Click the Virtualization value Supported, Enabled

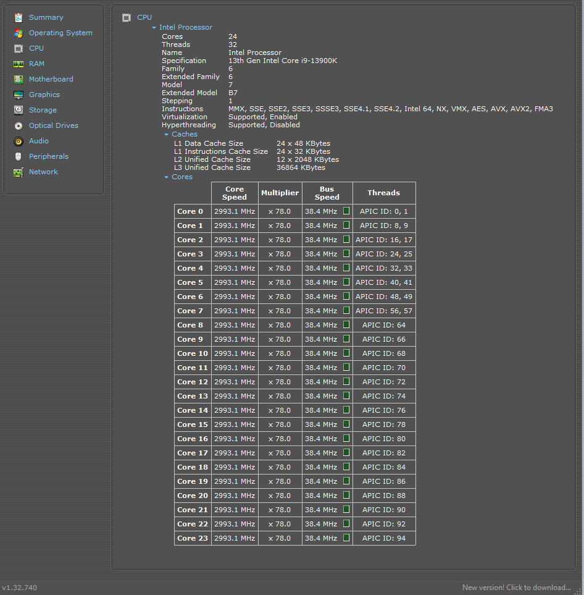pos(263,117)
